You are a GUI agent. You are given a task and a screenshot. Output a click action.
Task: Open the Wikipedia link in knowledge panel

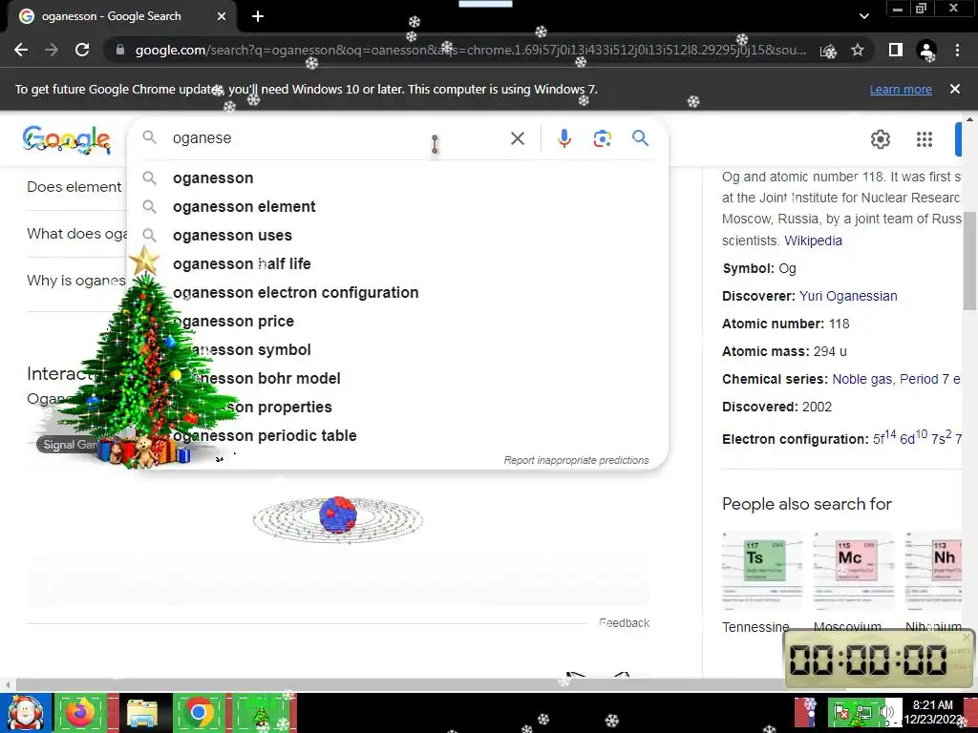click(813, 241)
